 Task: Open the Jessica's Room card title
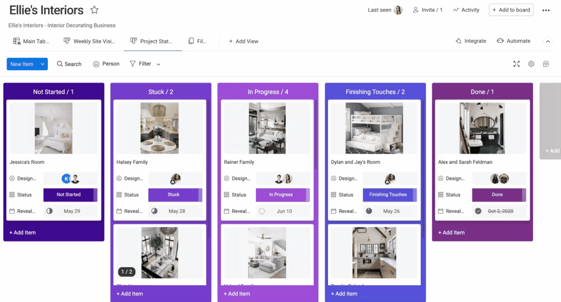coord(27,162)
